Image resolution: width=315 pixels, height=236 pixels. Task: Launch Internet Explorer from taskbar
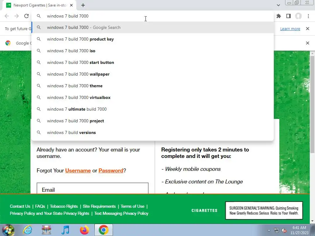click(x=27, y=230)
